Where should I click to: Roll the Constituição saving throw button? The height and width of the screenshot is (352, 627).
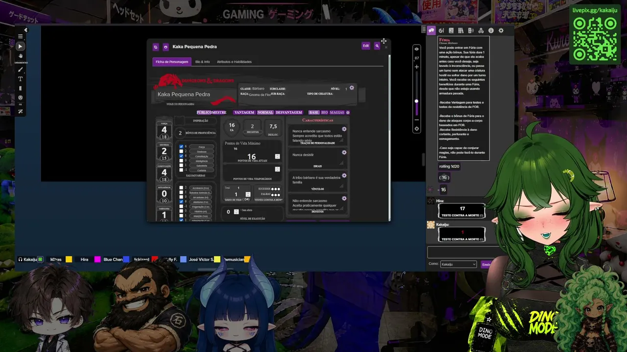(x=201, y=156)
